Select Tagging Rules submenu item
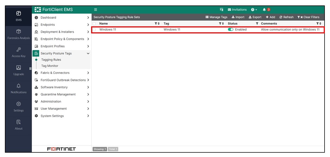Viewport: 330px width, 157px height. pos(51,60)
